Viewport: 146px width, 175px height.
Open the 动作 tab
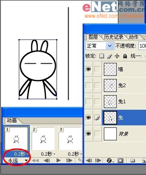[x=134, y=37]
